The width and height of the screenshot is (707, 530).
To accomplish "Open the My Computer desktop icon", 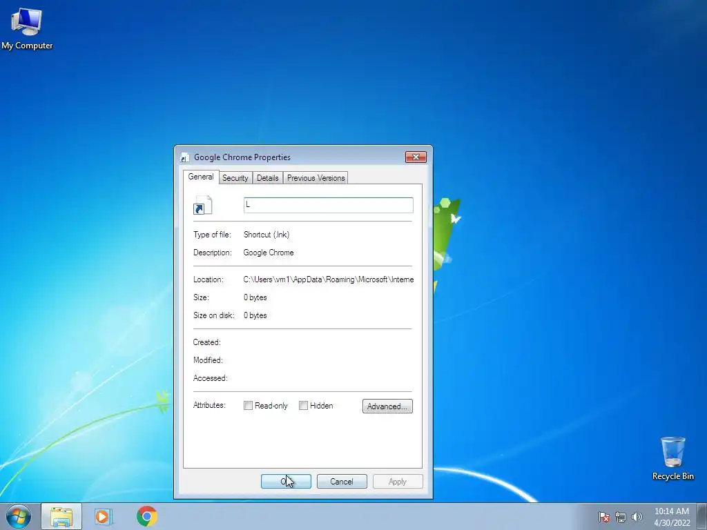I will [27, 28].
